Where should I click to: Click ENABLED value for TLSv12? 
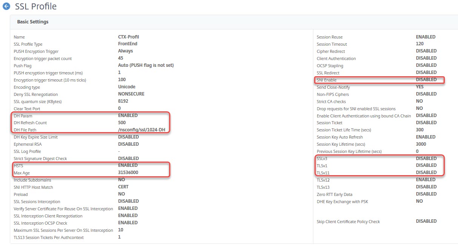pyautogui.click(x=426, y=180)
